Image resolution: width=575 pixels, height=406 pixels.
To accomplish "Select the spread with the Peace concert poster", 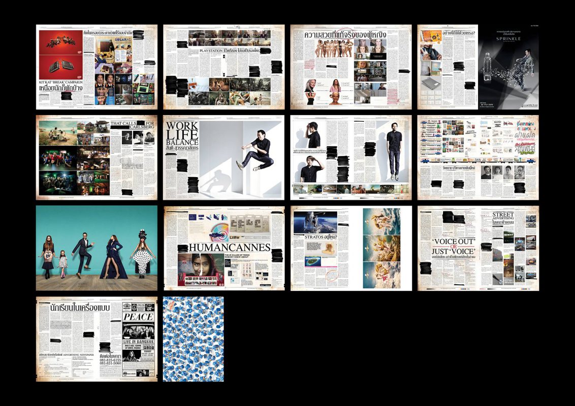I will [x=97, y=339].
